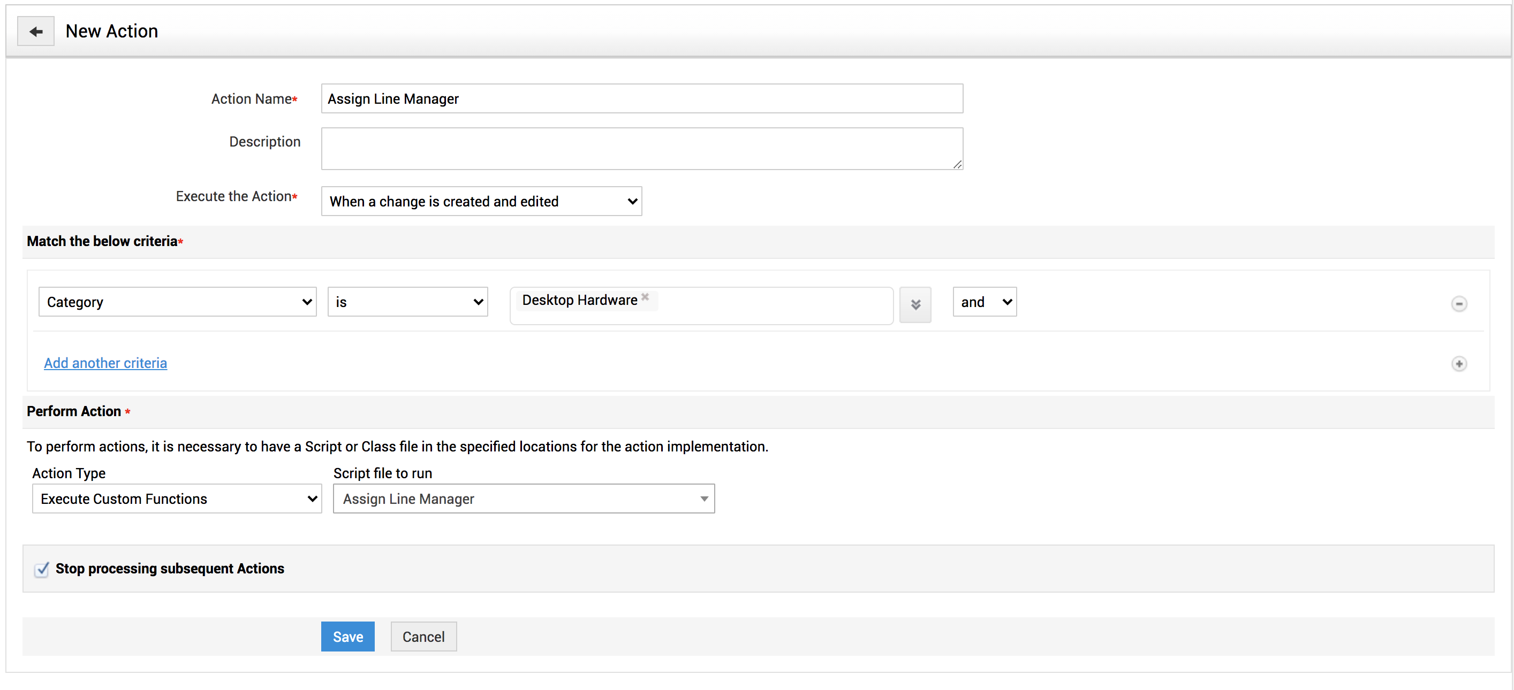Click into the Description text area
Viewport: 1514px width, 690px height.
click(641, 149)
